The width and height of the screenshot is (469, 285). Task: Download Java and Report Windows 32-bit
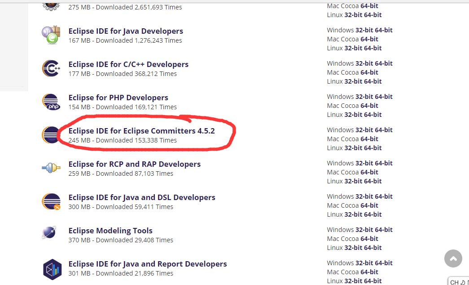364,263
